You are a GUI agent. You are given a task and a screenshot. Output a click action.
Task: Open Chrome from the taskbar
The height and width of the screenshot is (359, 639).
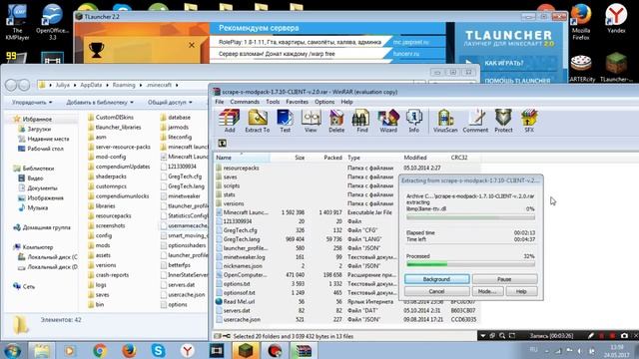100,350
